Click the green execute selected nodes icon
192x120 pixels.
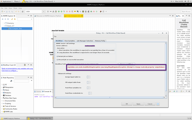[59, 11]
